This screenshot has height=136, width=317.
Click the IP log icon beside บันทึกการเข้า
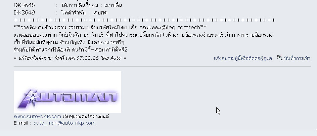(x=280, y=58)
